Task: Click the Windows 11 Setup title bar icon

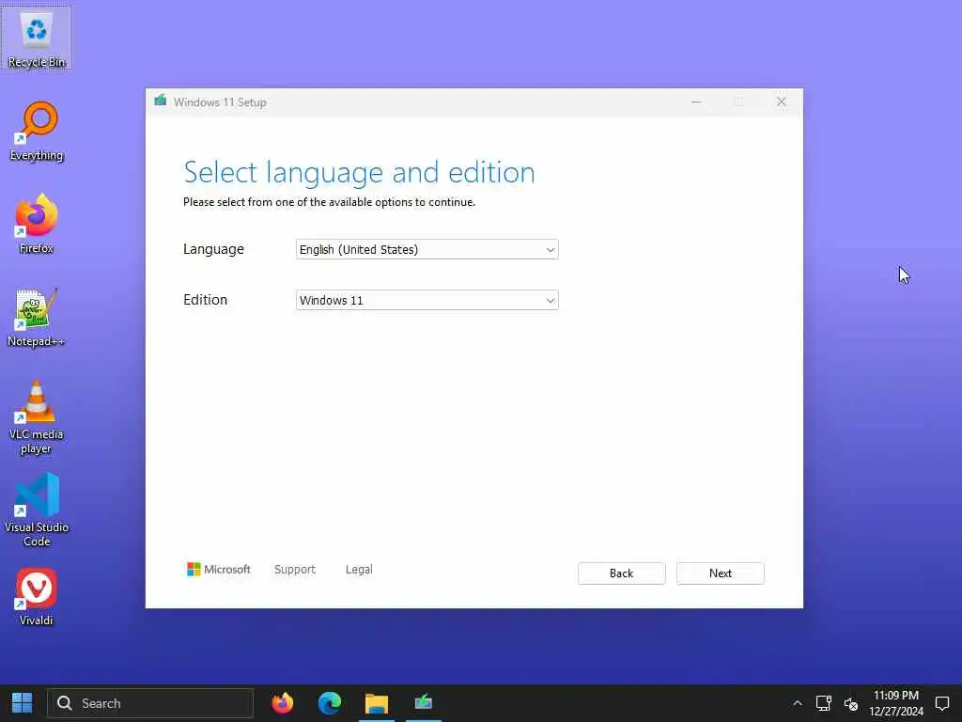Action: point(160,102)
